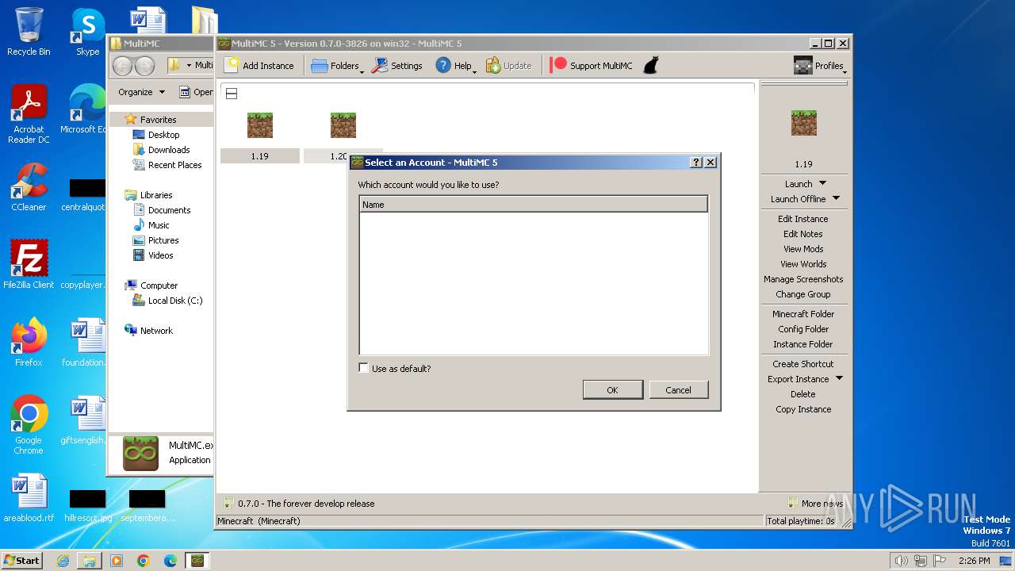This screenshot has width=1015, height=571.
Task: Click Change Group
Action: tap(802, 294)
